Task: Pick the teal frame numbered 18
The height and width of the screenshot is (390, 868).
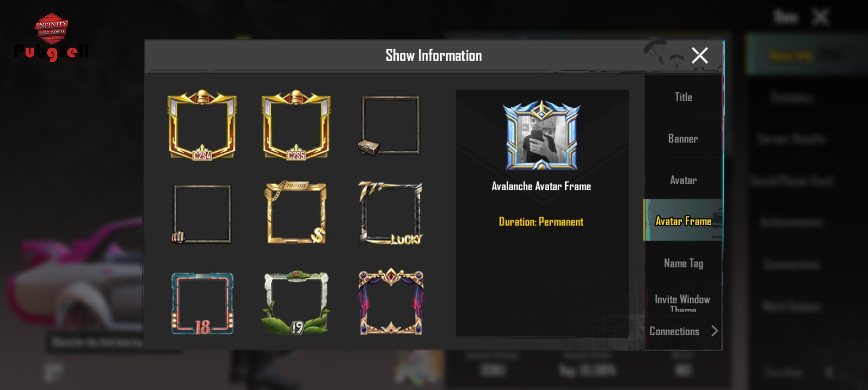Action: click(x=202, y=303)
